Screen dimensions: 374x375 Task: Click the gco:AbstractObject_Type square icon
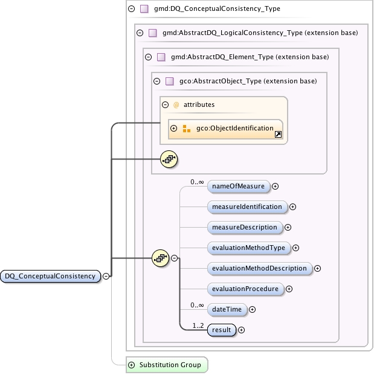(x=170, y=82)
